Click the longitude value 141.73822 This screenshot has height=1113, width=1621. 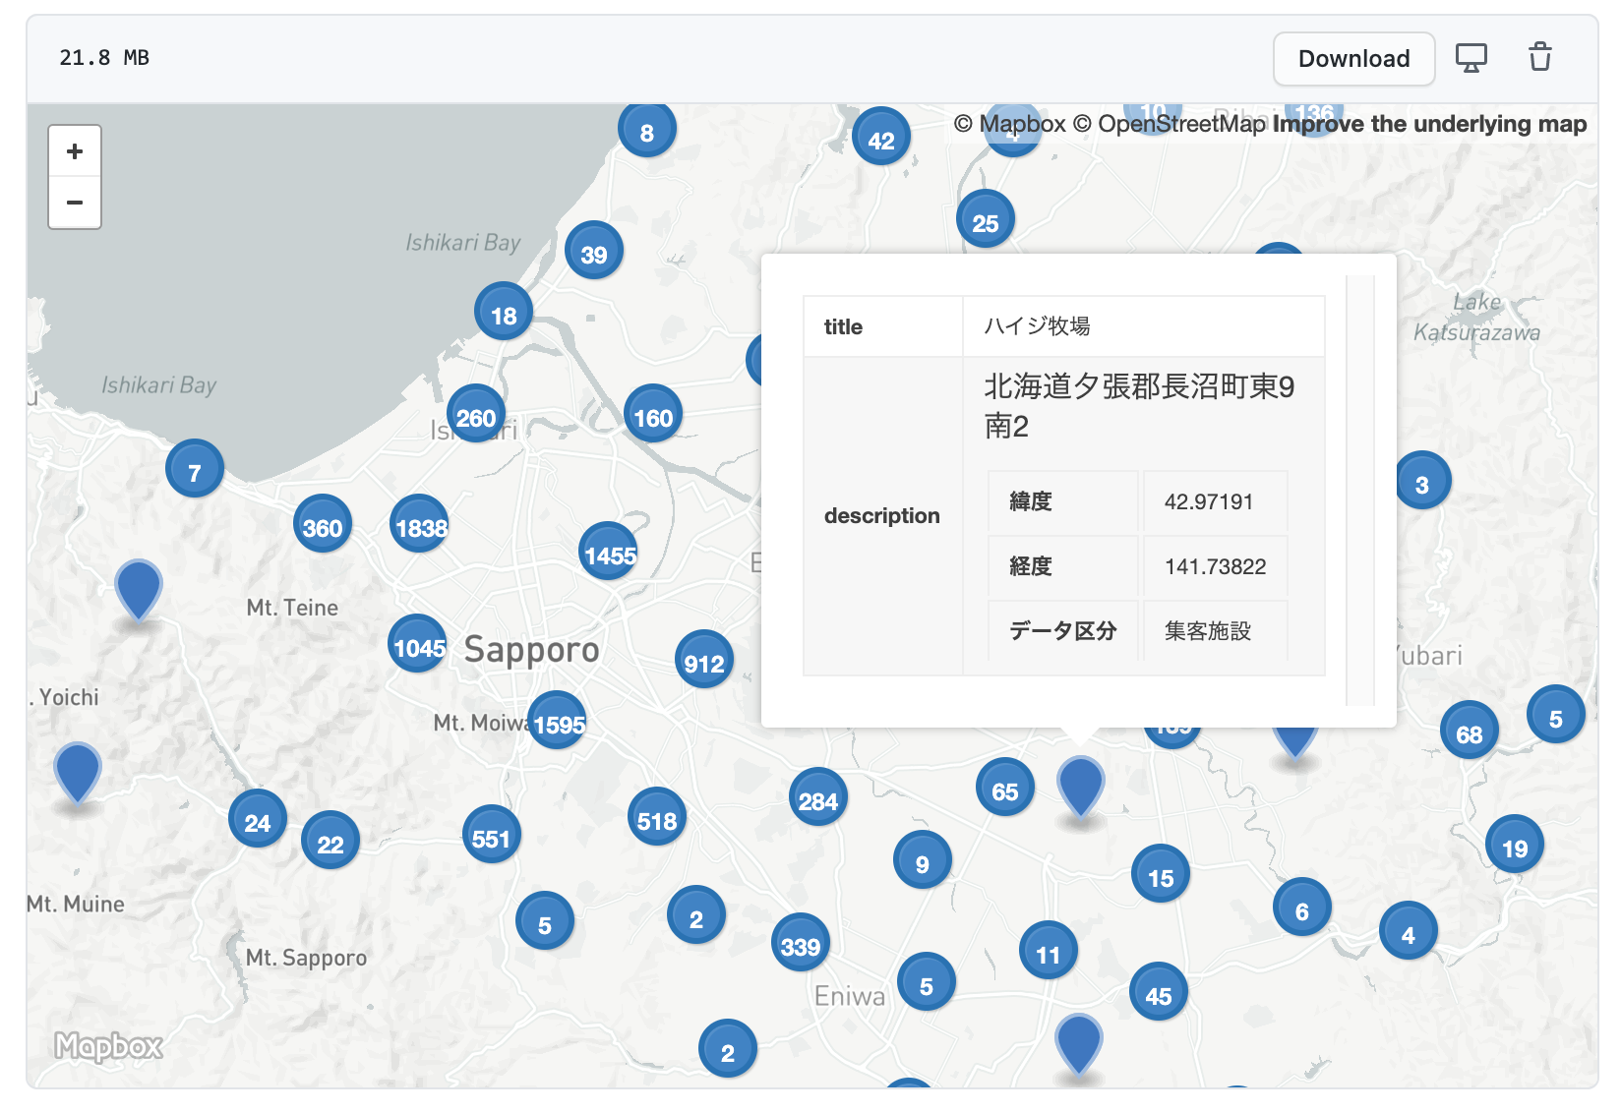1215,566
